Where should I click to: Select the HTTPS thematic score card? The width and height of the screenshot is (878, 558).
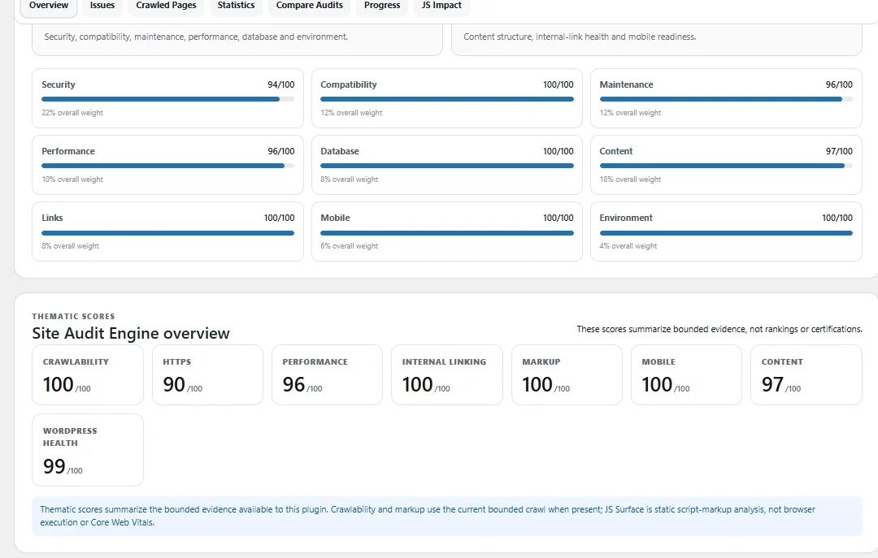coord(208,375)
